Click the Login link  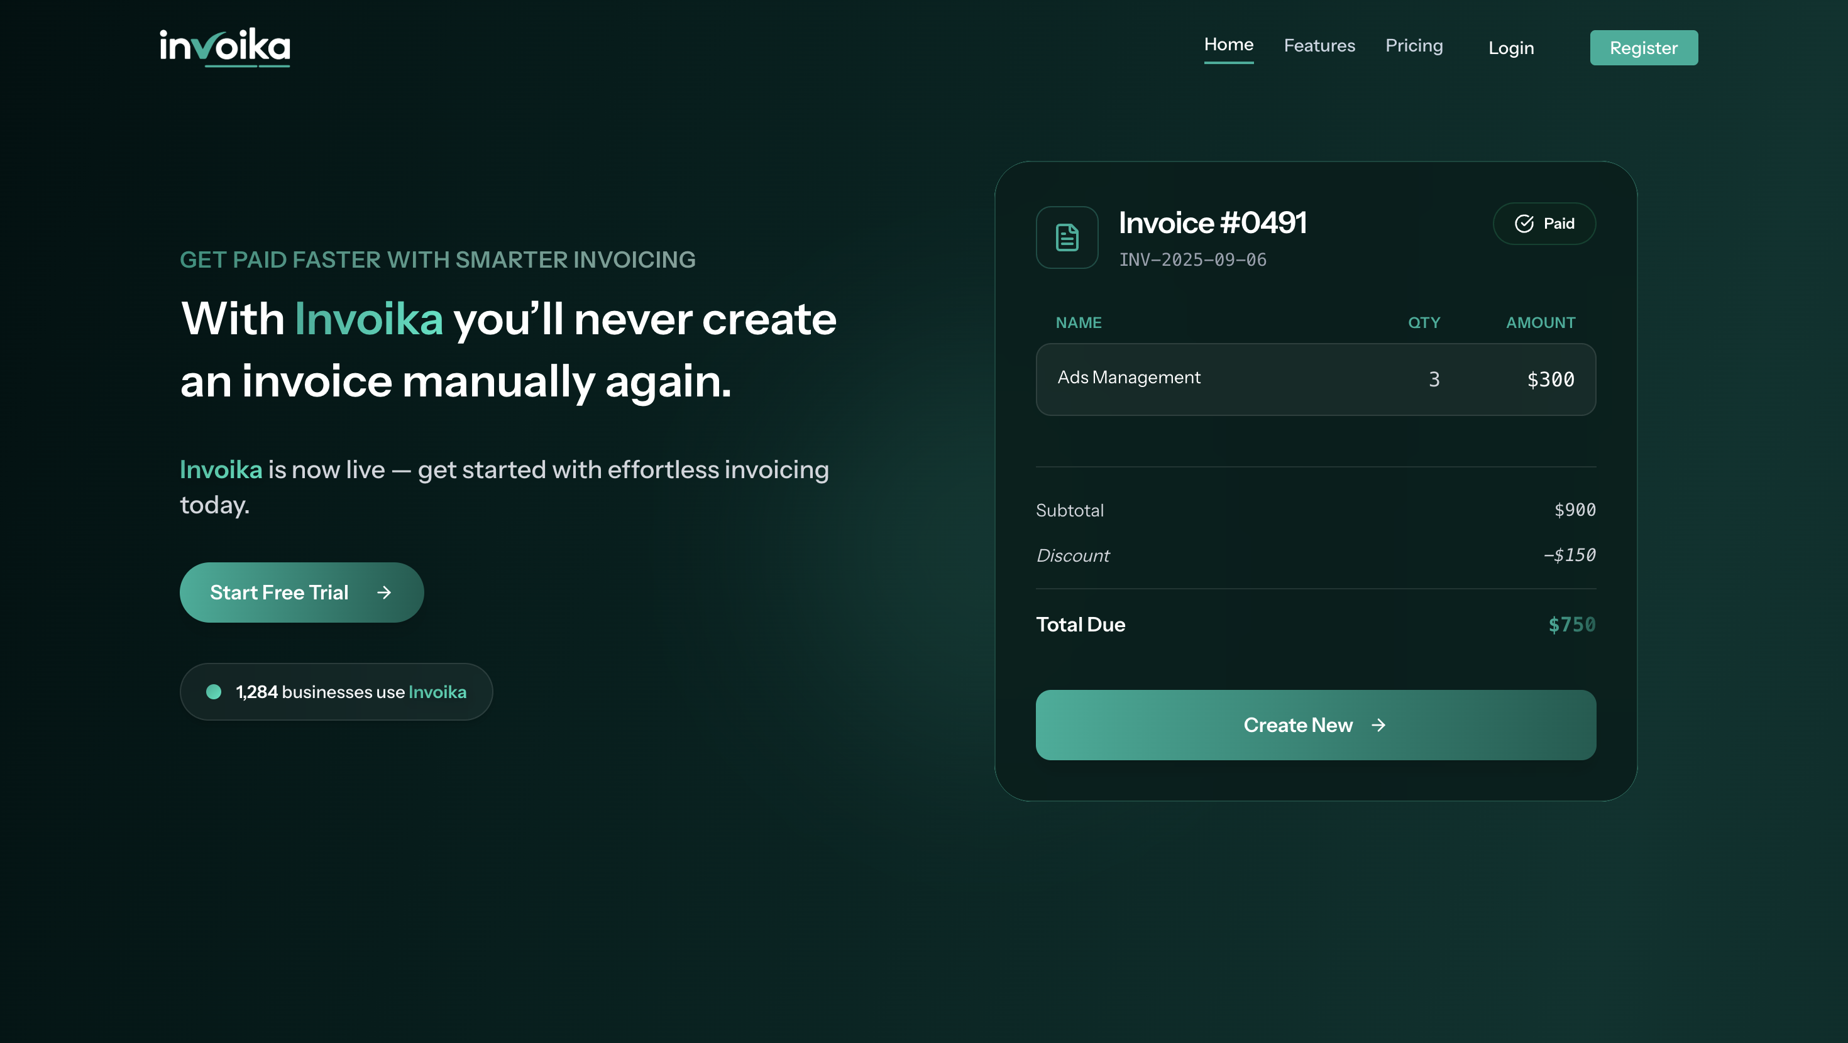click(1511, 47)
